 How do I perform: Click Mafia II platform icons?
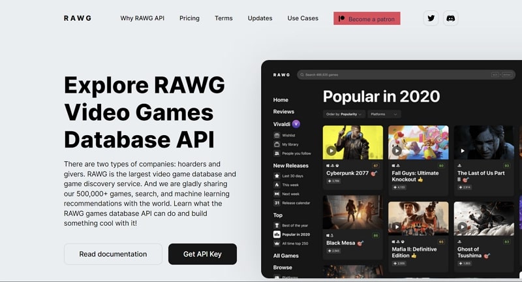[398, 242]
